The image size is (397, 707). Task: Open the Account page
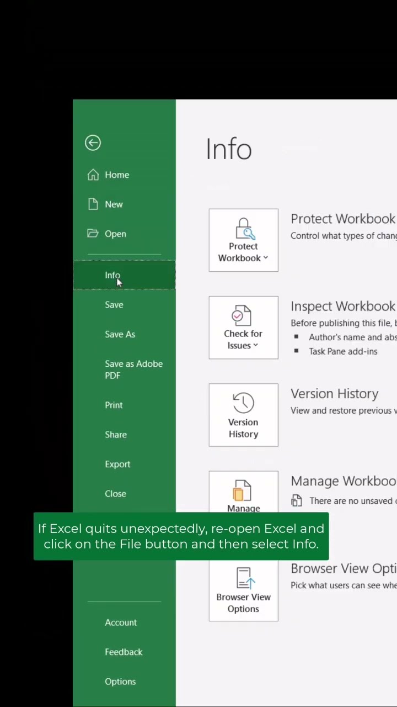click(124, 622)
